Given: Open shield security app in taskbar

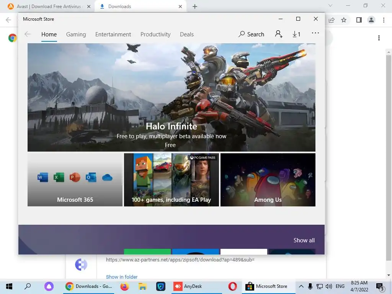Looking at the screenshot, I should 161,286.
